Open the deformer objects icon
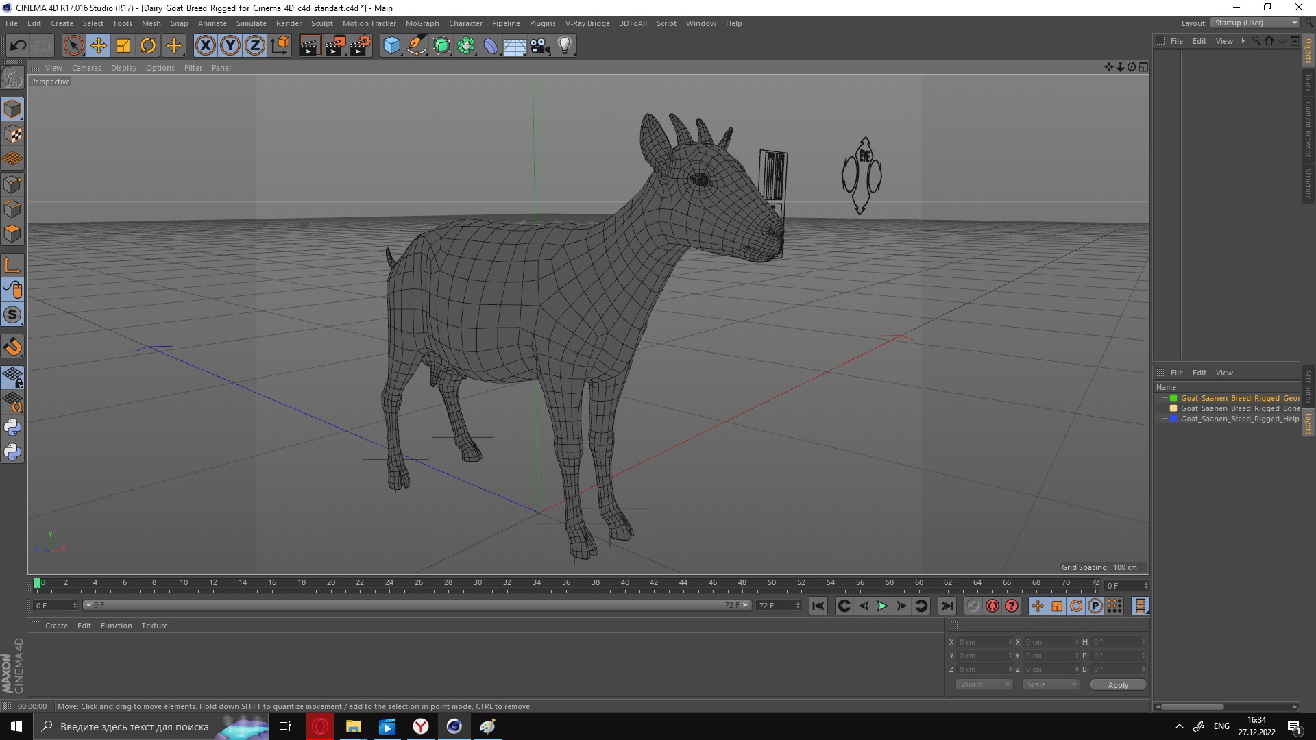 491,46
